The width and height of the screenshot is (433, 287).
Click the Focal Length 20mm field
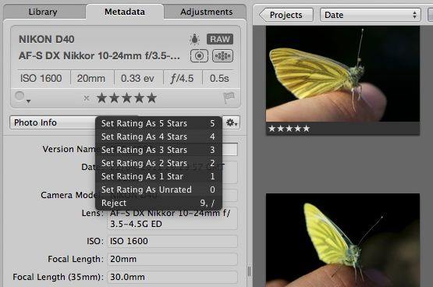[x=172, y=259]
